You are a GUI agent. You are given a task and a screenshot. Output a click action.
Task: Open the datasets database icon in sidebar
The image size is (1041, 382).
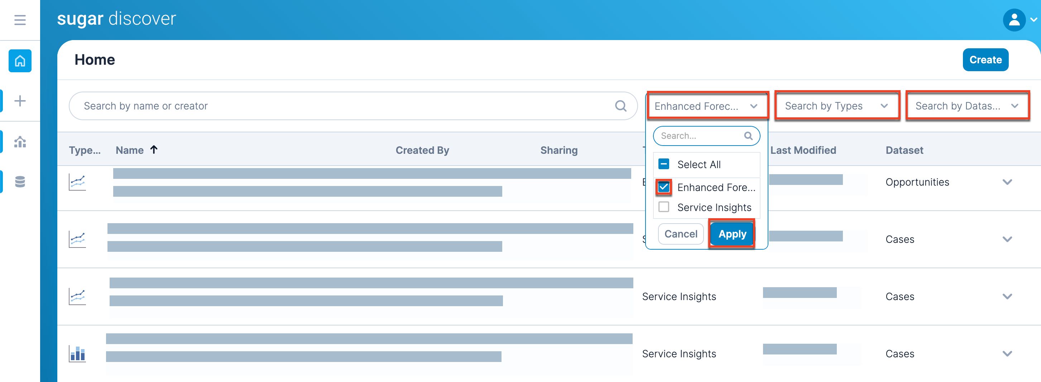tap(20, 182)
